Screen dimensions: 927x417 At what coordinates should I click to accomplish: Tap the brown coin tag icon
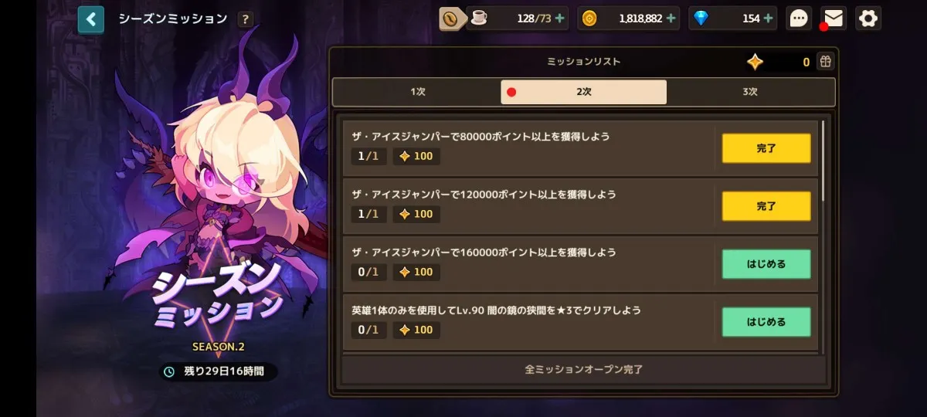(x=452, y=19)
